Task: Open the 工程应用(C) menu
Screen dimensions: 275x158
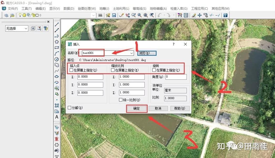Action: pyautogui.click(x=199, y=9)
